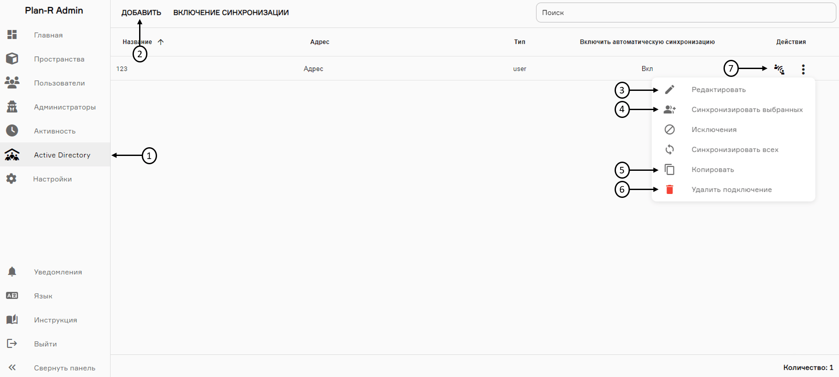Open the 'Пространства' cube icon in sidebar
The image size is (839, 377).
12,59
